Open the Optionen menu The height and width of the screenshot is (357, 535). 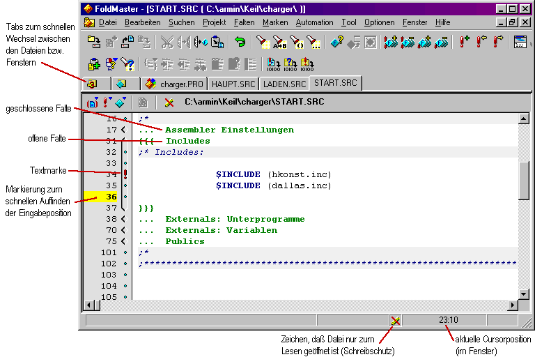[380, 22]
